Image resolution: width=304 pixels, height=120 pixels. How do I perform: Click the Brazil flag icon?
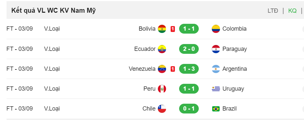[x=216, y=109]
